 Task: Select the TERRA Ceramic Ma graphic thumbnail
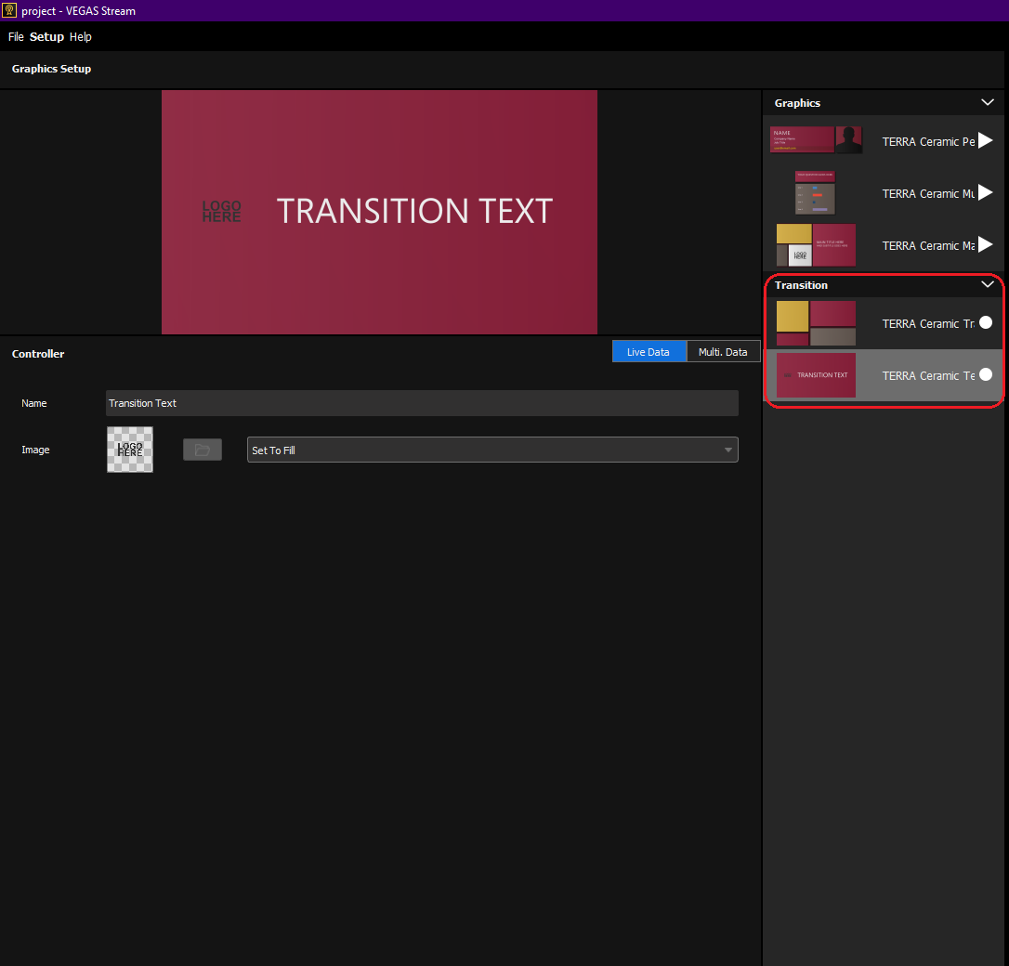click(x=816, y=245)
